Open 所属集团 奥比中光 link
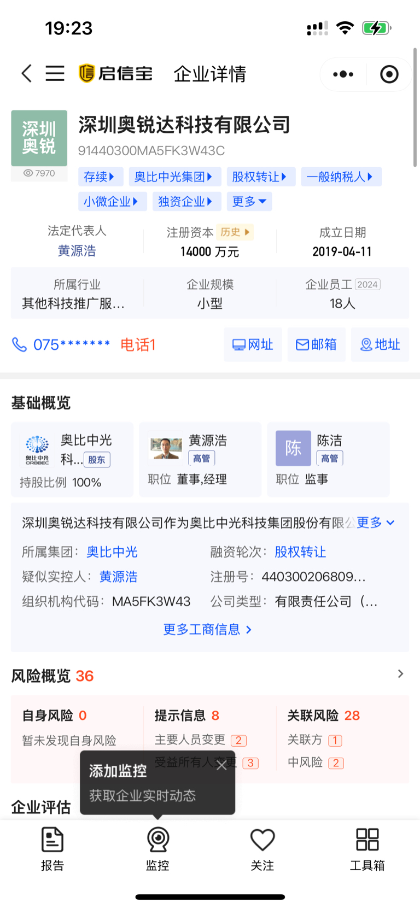 [112, 552]
